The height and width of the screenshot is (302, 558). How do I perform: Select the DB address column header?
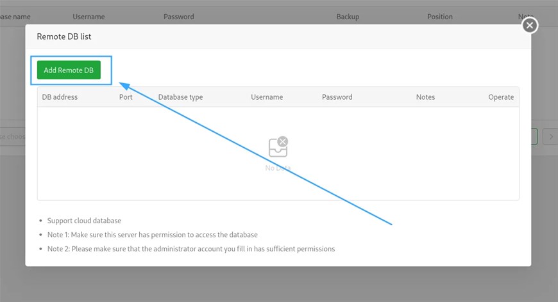[x=60, y=97]
